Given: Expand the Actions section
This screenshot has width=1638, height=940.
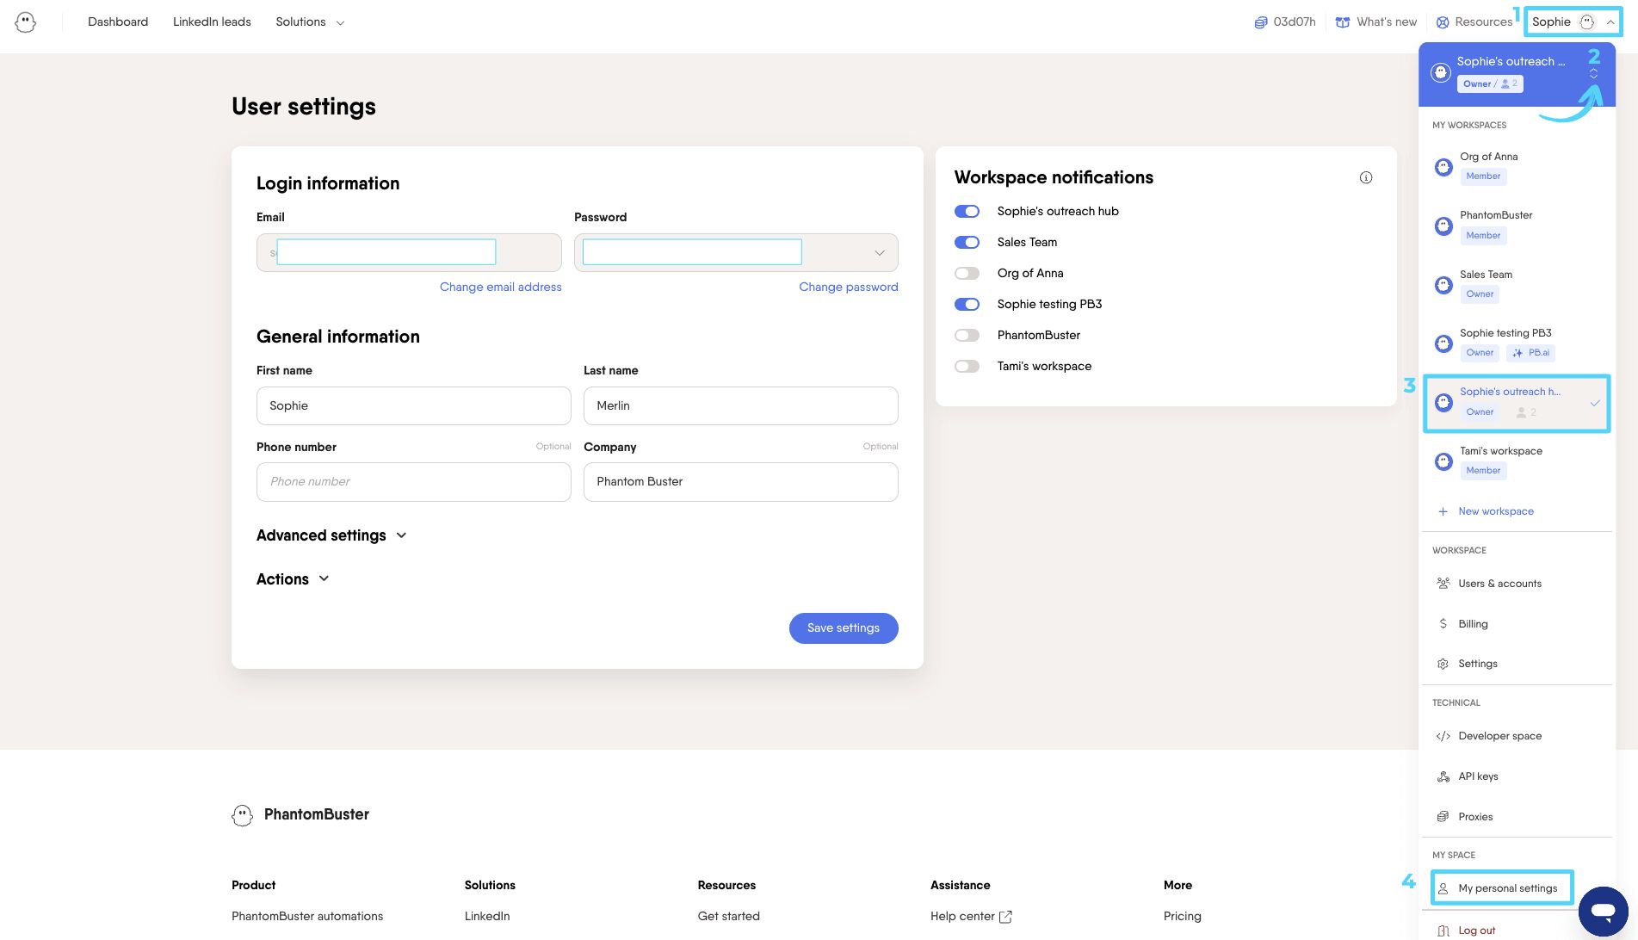Looking at the screenshot, I should coord(293,579).
